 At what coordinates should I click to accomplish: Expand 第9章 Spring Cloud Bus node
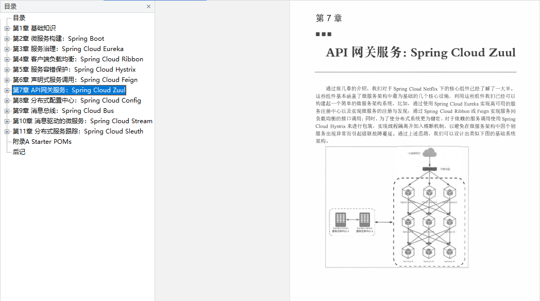7,111
